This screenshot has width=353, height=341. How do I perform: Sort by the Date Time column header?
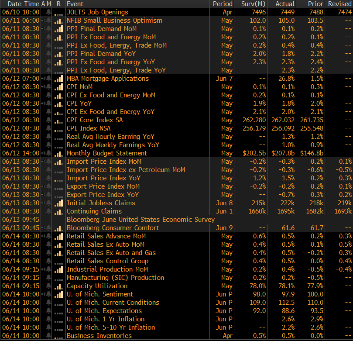coord(20,3)
